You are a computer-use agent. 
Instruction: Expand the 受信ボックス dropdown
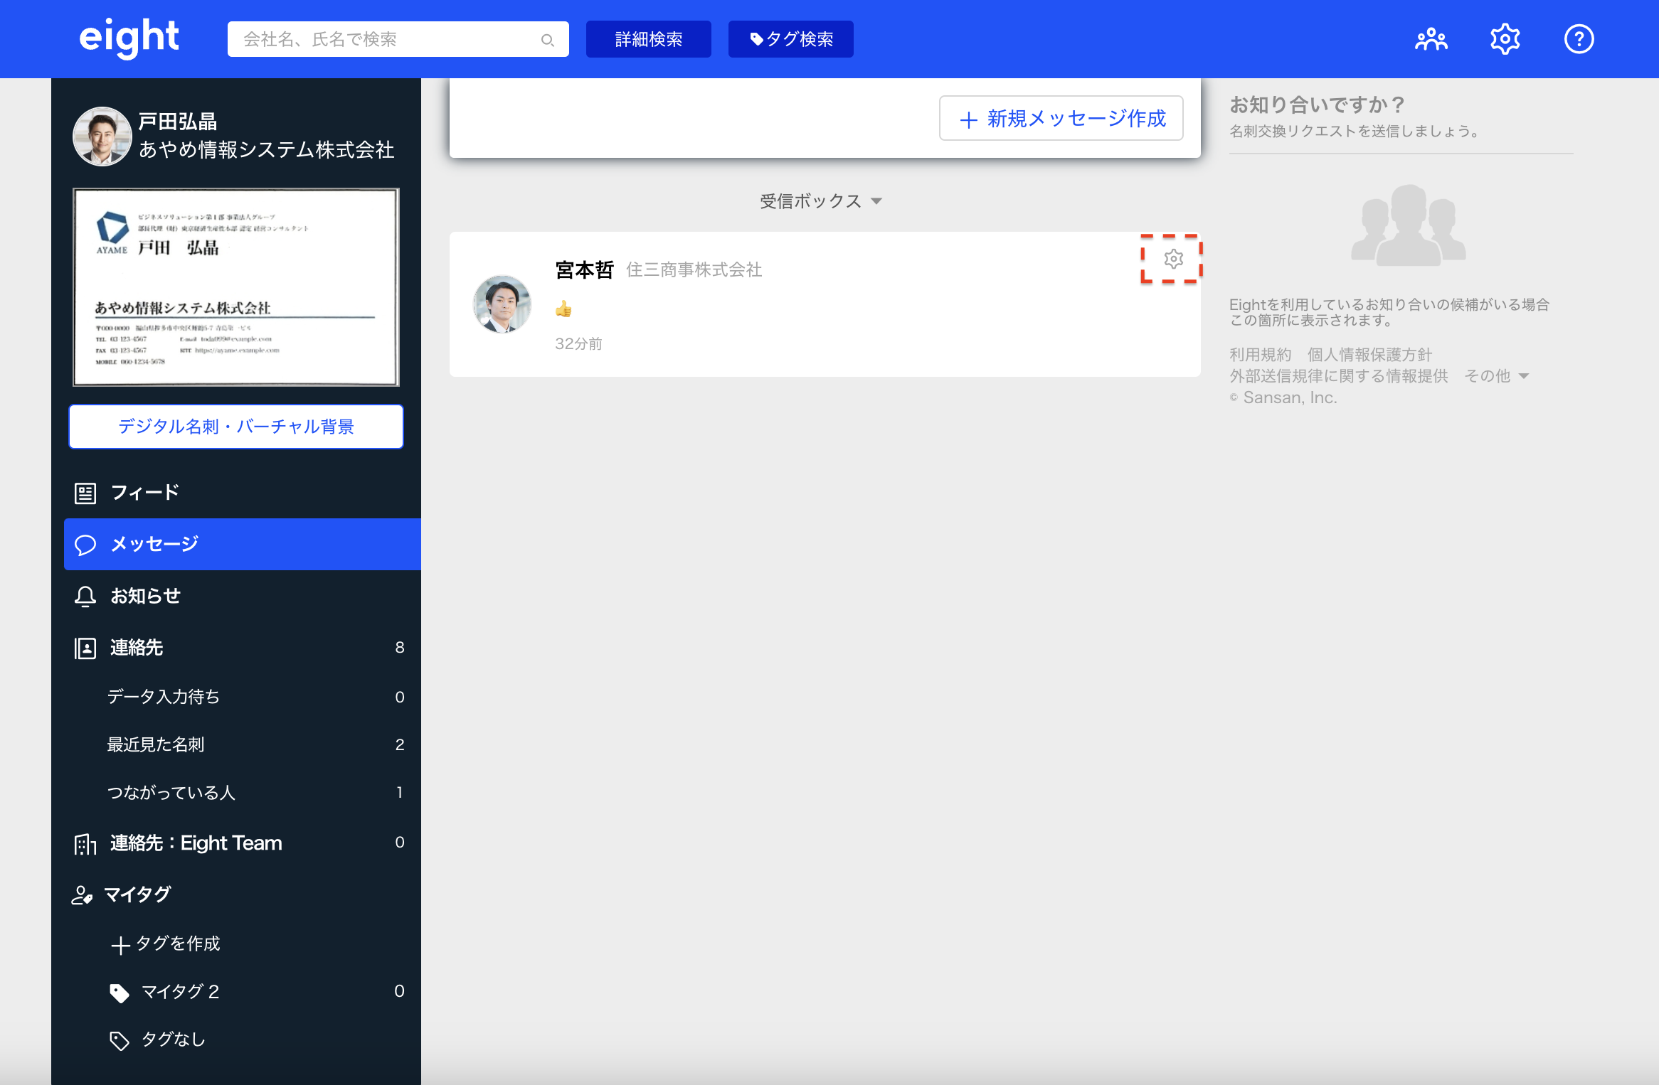(x=820, y=201)
